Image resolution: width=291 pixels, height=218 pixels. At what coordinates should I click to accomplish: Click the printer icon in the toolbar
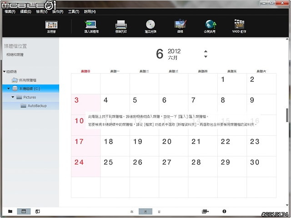click(120, 26)
